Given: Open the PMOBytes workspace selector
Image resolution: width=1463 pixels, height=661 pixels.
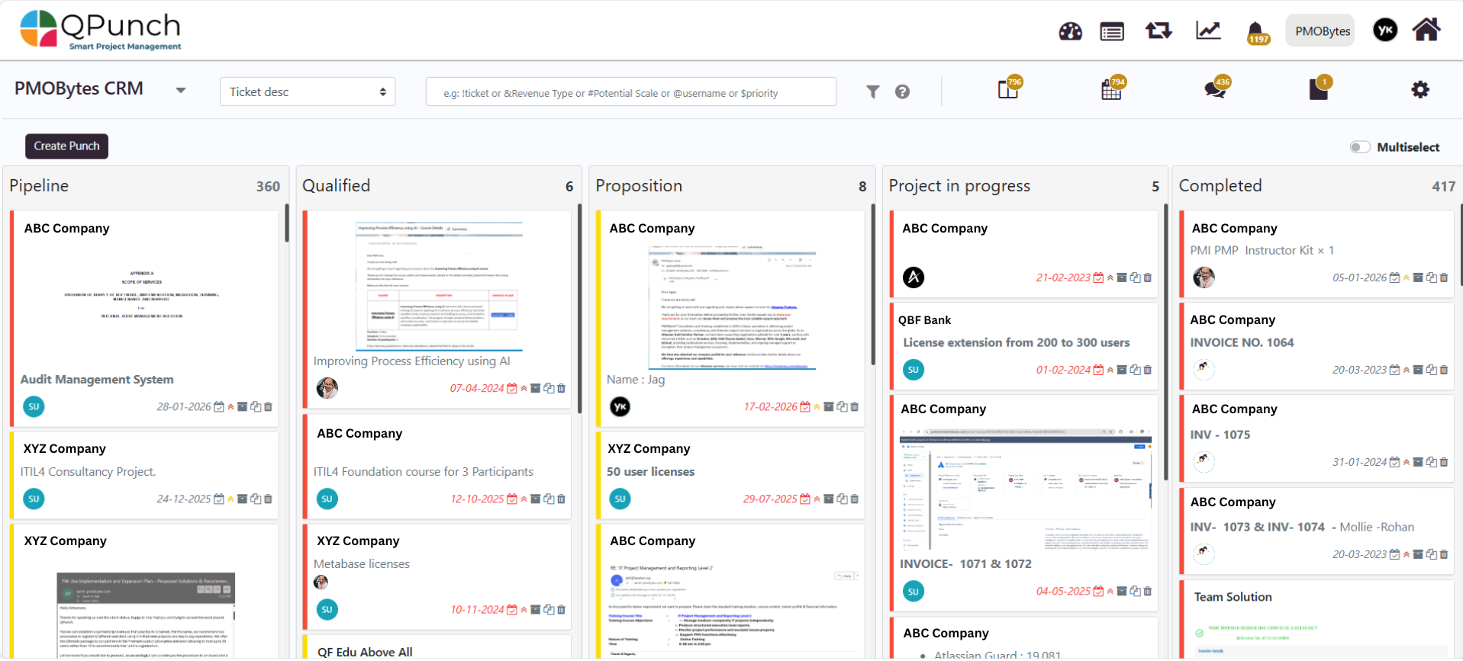Looking at the screenshot, I should click(1322, 31).
